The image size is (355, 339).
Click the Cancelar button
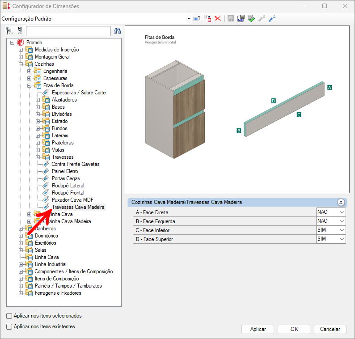[330, 329]
